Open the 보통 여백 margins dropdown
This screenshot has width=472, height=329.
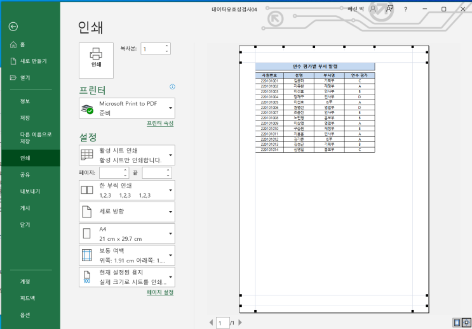tap(126, 255)
